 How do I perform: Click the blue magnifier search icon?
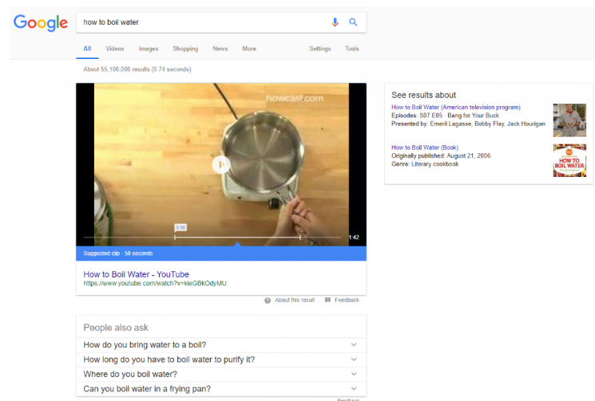[x=353, y=22]
